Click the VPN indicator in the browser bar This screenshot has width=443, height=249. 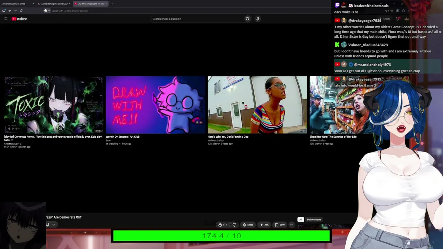pos(389,11)
